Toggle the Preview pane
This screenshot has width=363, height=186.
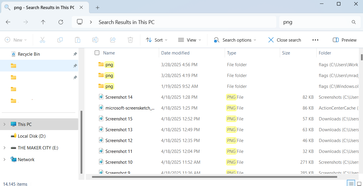345,40
